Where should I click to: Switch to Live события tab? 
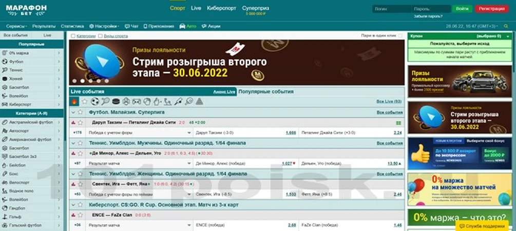[x=87, y=92]
